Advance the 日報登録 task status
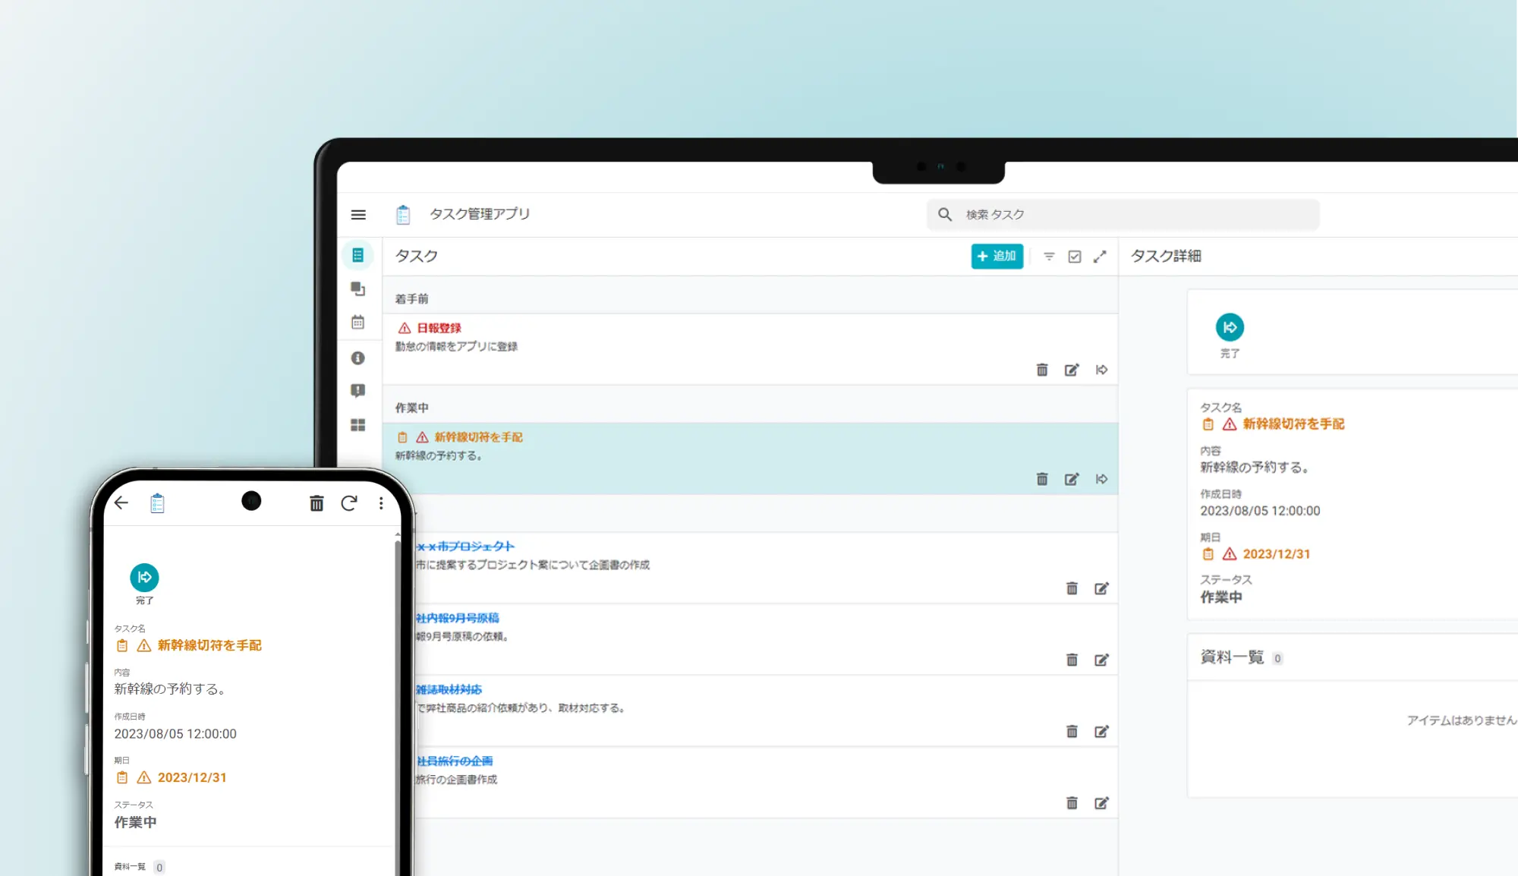 tap(1101, 370)
